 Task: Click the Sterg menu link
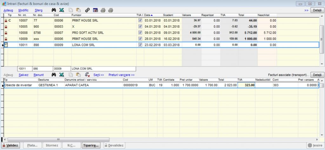[x=38, y=10]
